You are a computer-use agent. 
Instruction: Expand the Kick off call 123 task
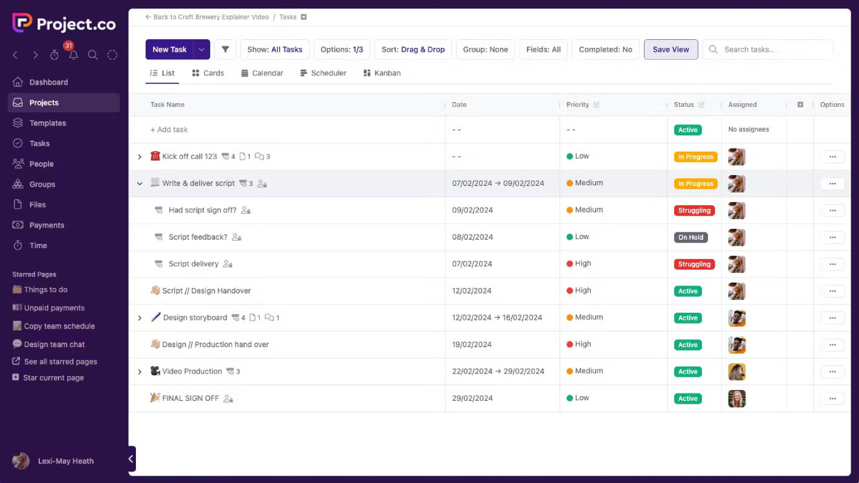pyautogui.click(x=140, y=157)
